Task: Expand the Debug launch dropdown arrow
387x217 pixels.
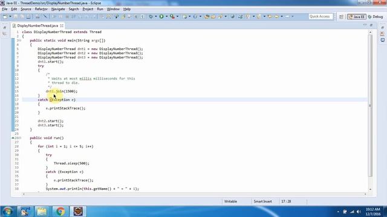Action: click(156, 16)
